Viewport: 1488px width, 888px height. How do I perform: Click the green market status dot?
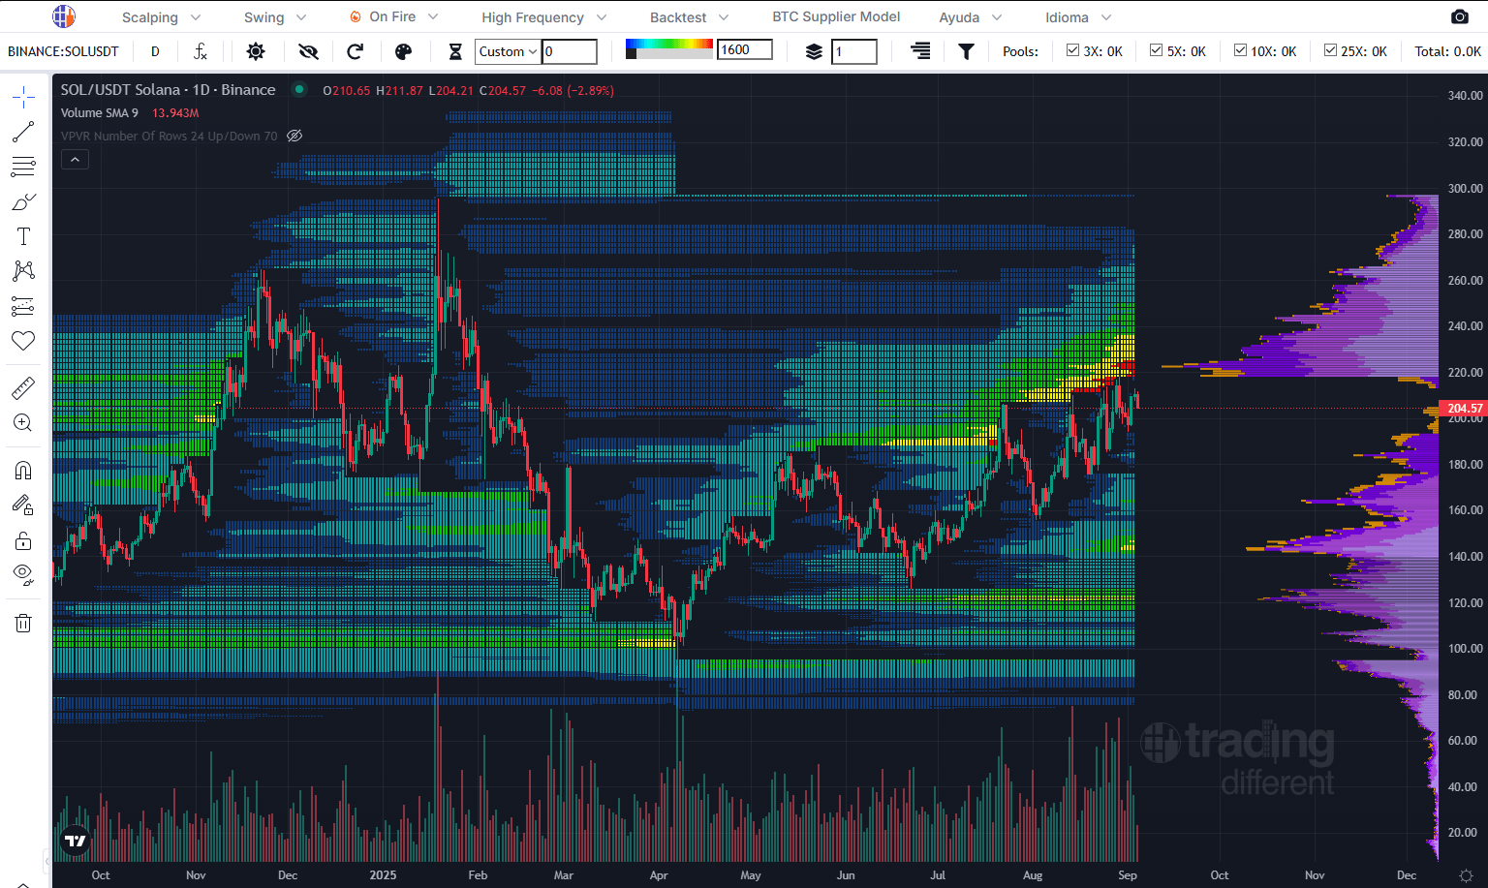pos(299,89)
